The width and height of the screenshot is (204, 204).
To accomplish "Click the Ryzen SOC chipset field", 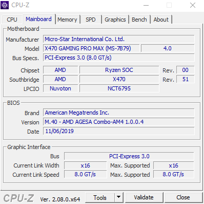I will pos(119,70).
